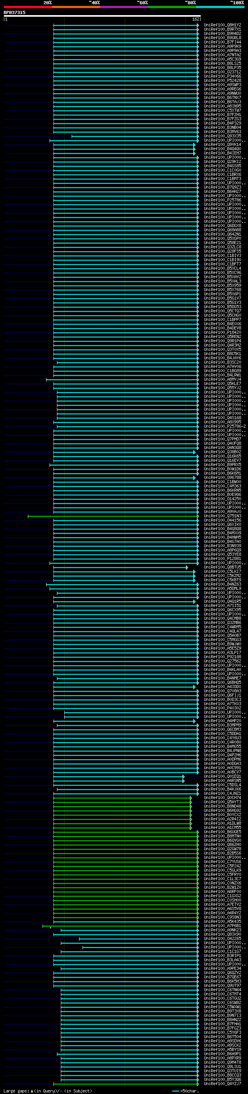248x1094 pixels.
Task: Select hit label UniRef100_C7YUS6
Action: point(222,861)
